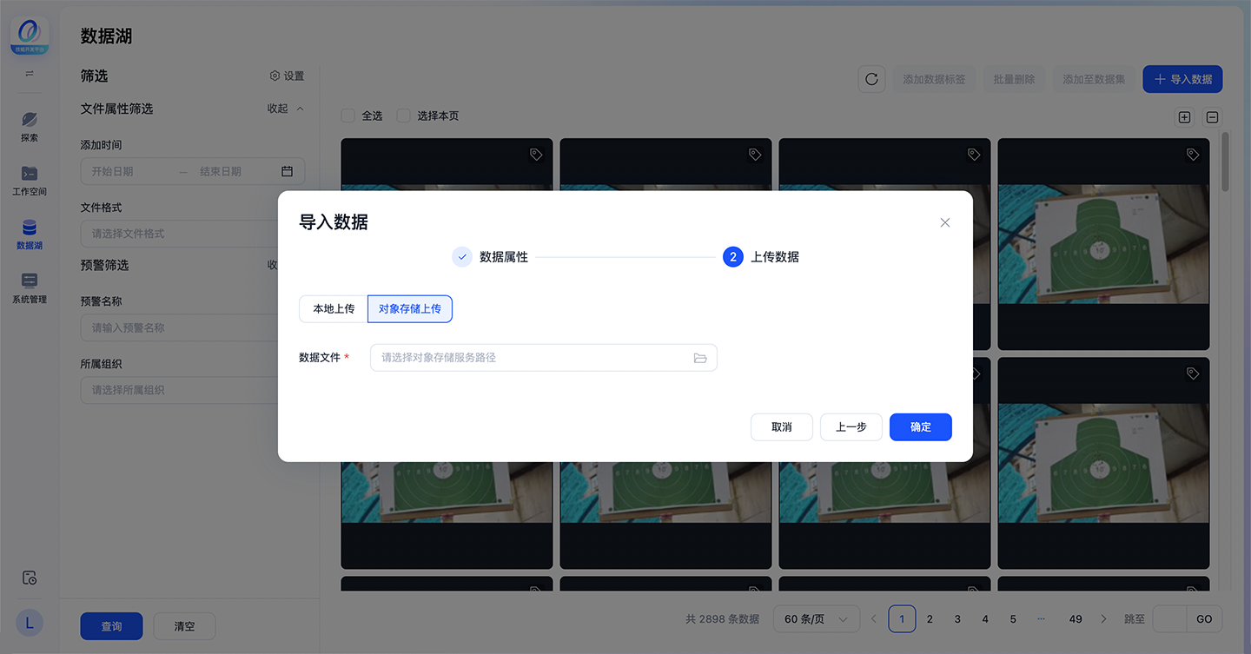Jump to last page 49
The image size is (1251, 654).
pos(1076,619)
